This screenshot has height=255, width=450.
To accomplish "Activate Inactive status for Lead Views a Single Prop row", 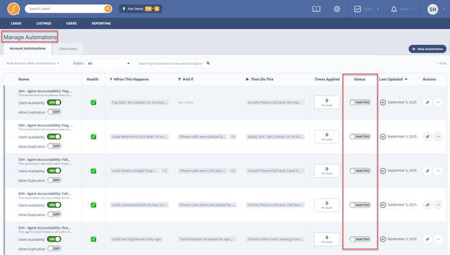I will coord(360,171).
